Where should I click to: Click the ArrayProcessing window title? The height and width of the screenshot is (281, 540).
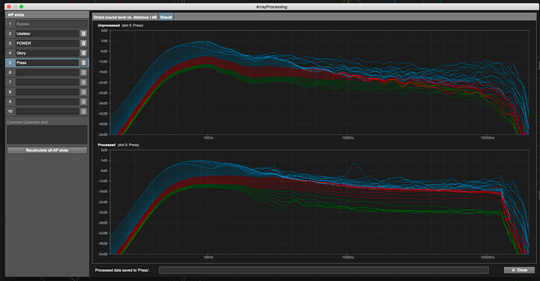point(271,7)
